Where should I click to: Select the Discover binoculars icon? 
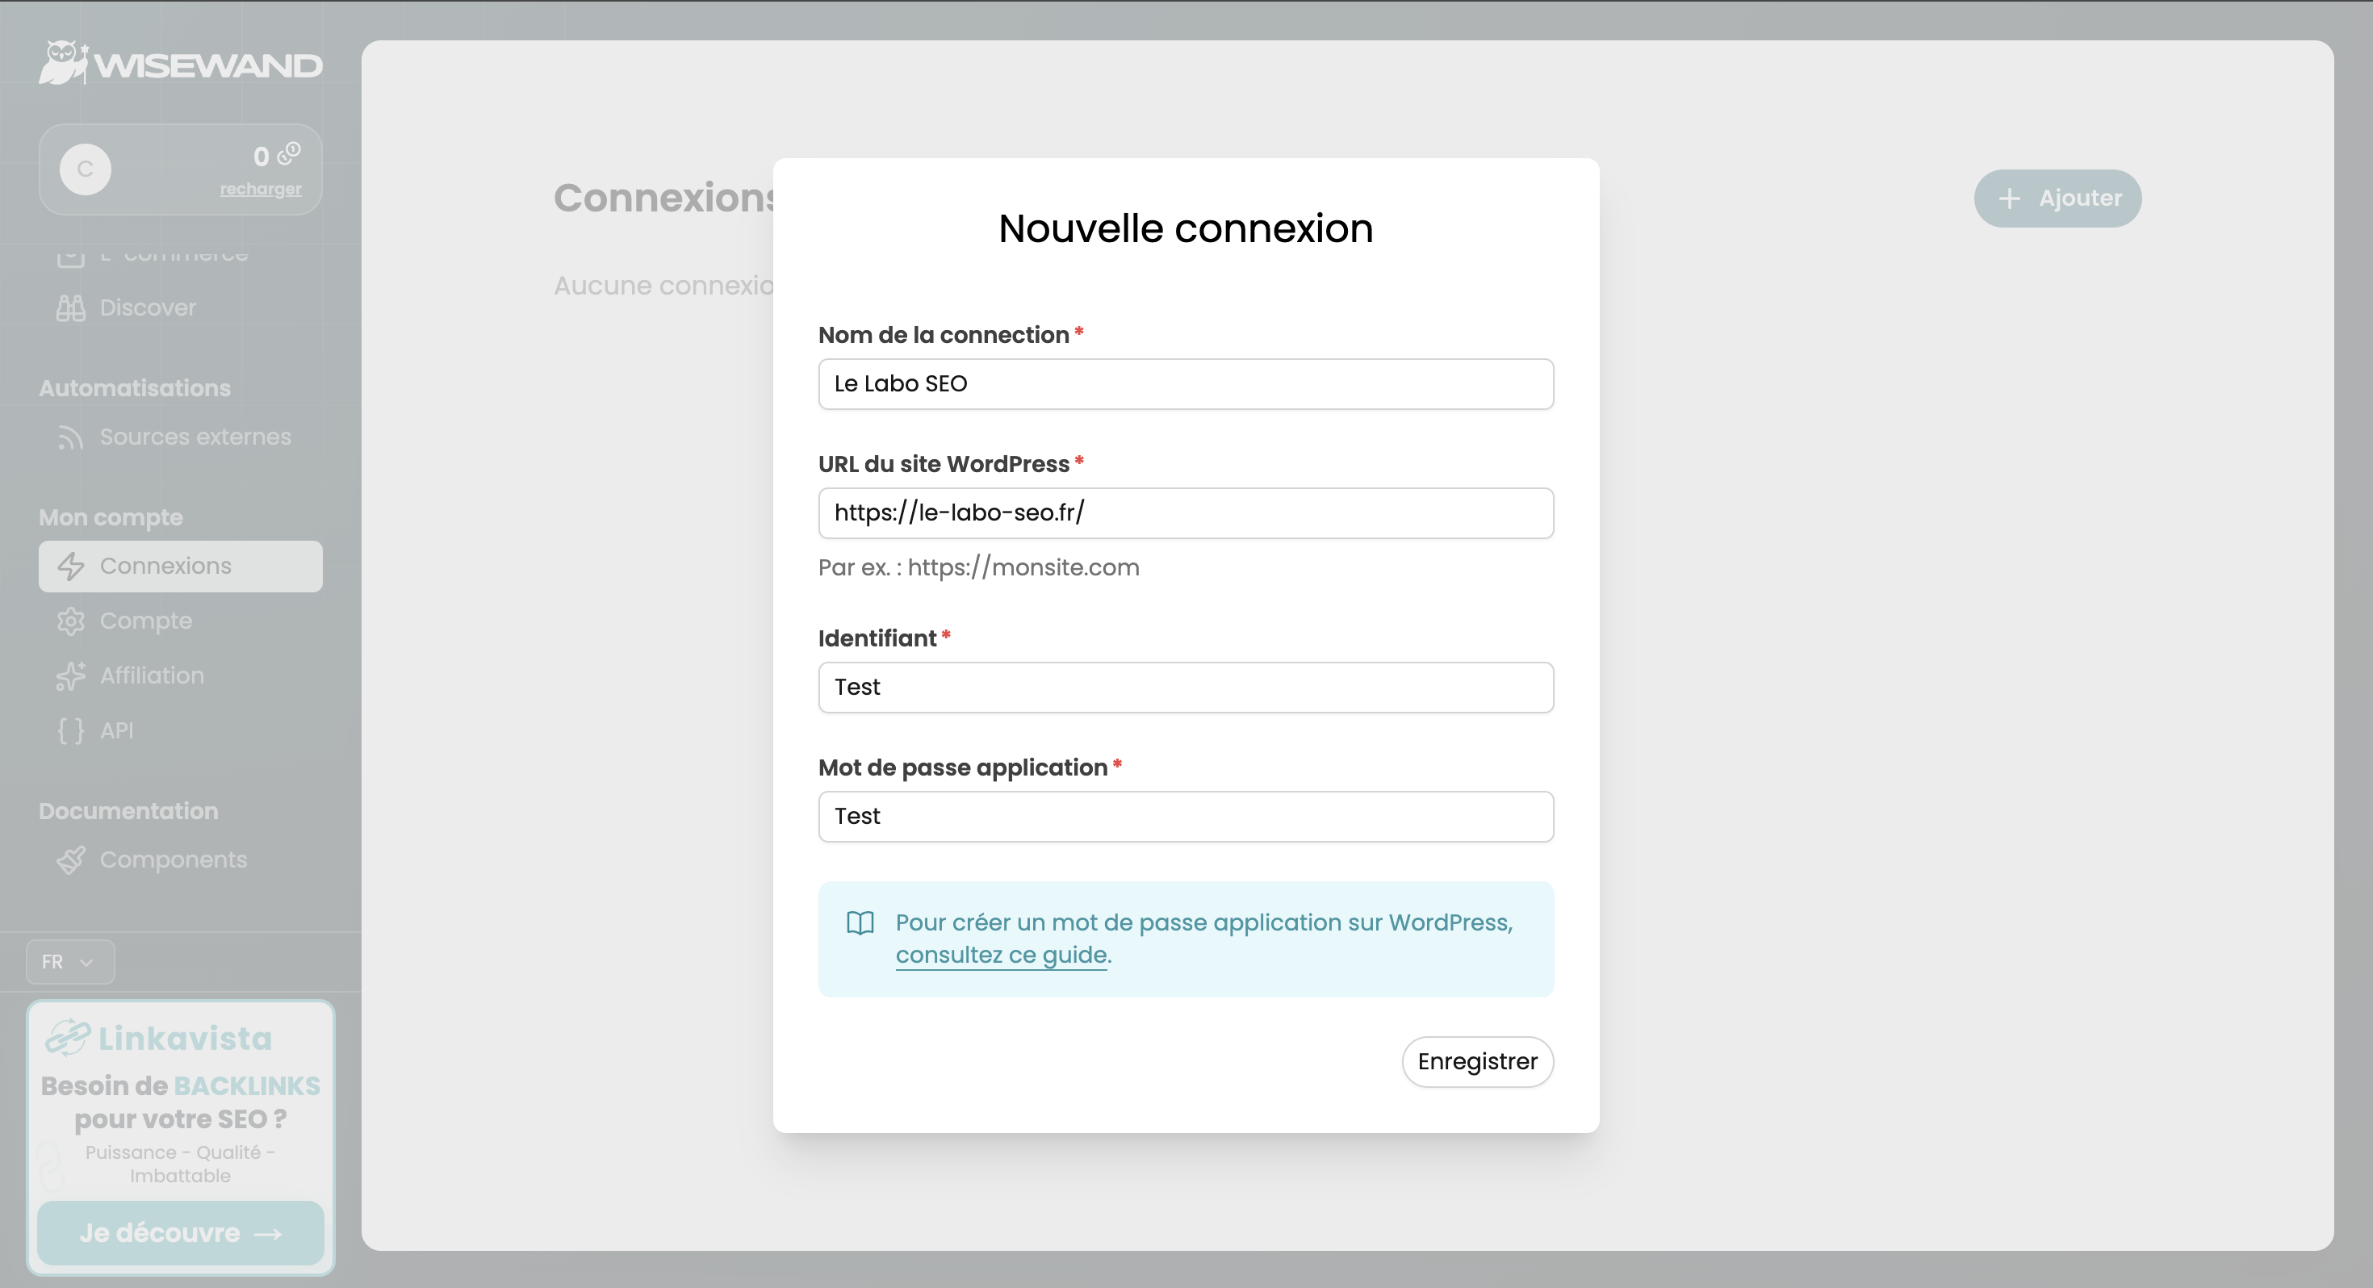click(x=71, y=307)
